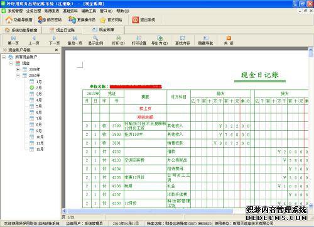Image resolution: width=314 pixels, height=227 pixels.
Task: Close the 现金账户导航 side panel
Action: pos(57,50)
